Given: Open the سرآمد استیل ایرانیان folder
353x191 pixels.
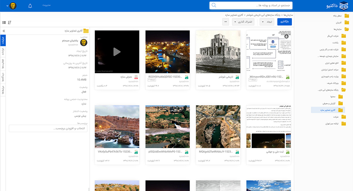Looking at the screenshot, I should point(334,70).
